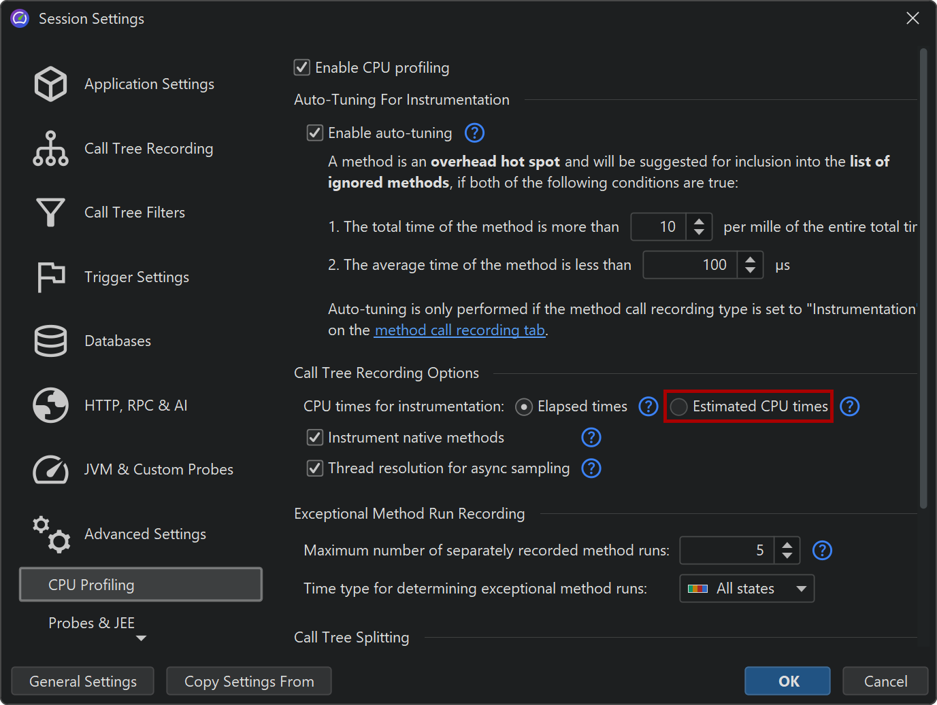Click the maximum recorded method runs field

click(726, 551)
